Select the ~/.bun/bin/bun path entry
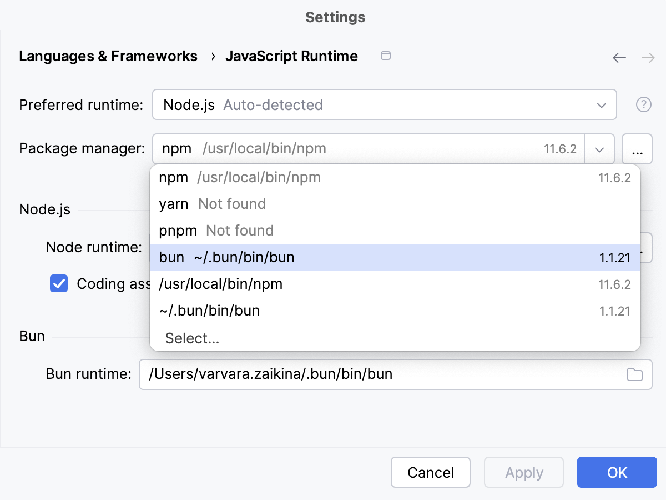This screenshot has height=500, width=666. click(x=208, y=311)
